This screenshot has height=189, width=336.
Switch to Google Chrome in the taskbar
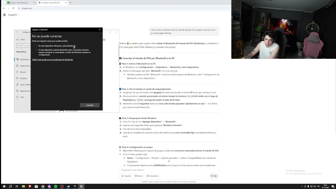click(x=43, y=186)
